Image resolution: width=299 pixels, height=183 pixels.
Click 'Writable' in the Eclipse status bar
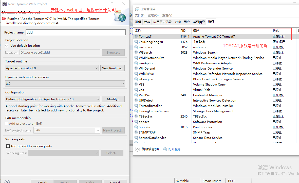(182, 181)
